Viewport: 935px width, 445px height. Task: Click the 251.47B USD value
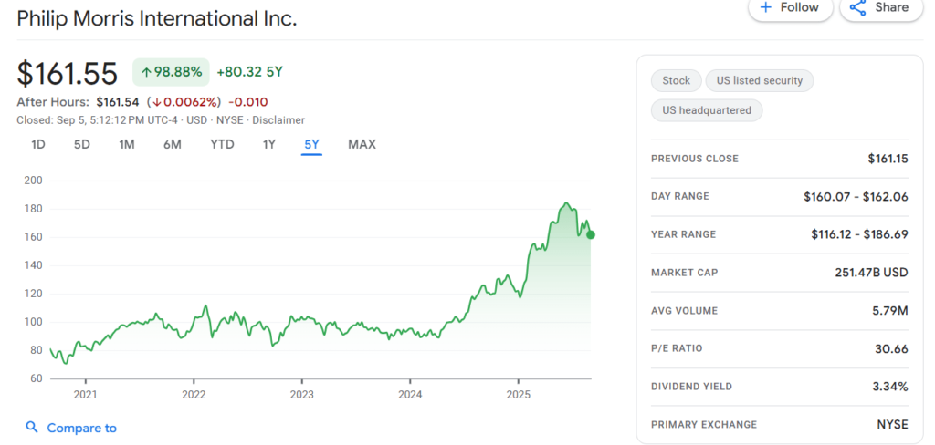(x=871, y=273)
